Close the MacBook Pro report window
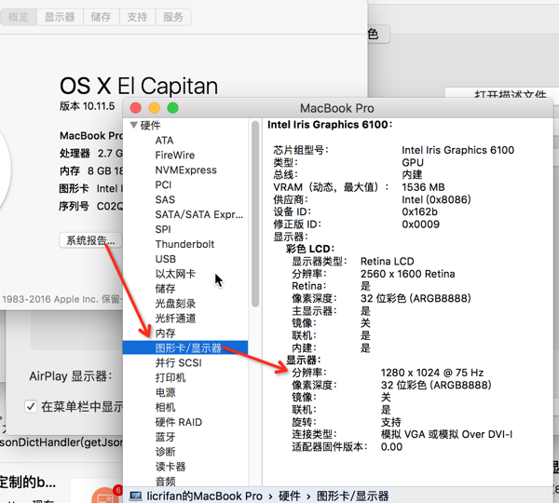This screenshot has width=559, height=503. [136, 108]
